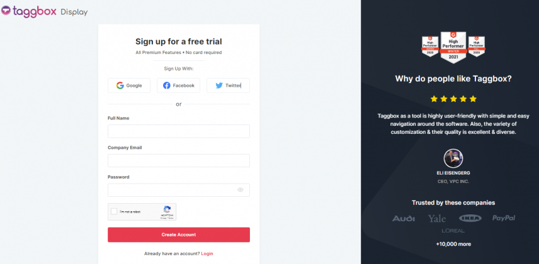
Task: Check the I'm not a robot box
Action: click(x=114, y=211)
